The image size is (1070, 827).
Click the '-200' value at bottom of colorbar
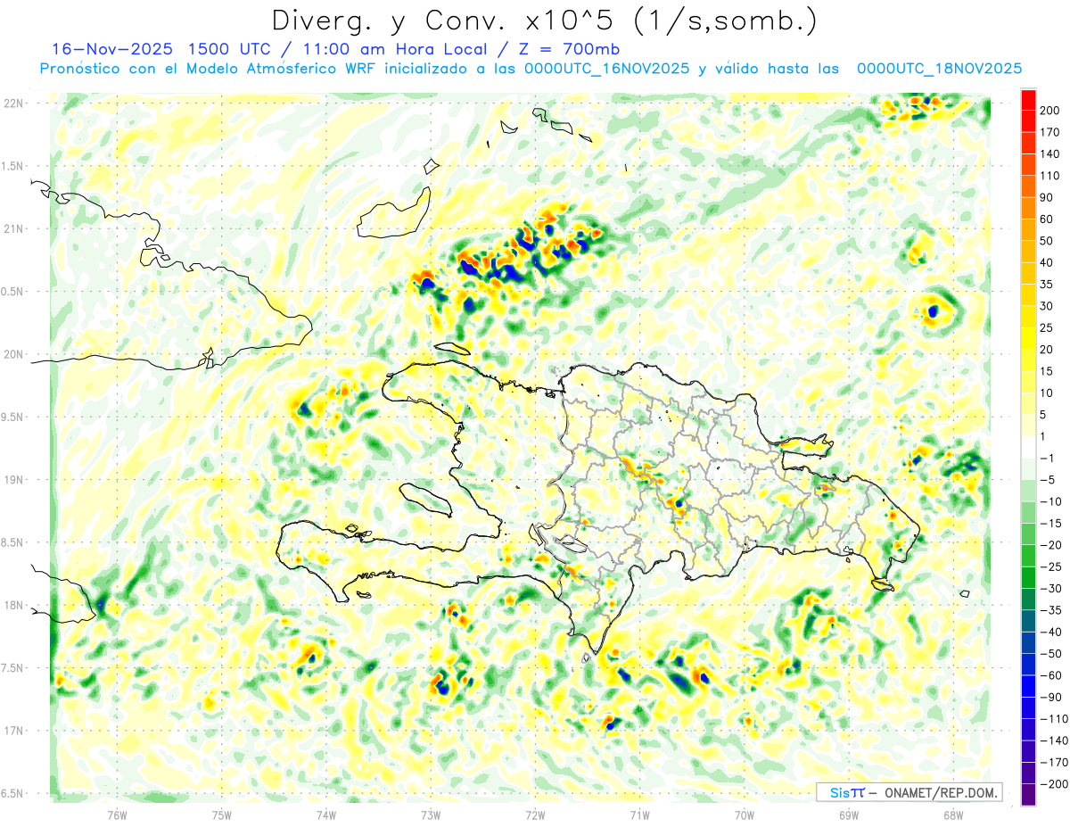(x=1054, y=785)
